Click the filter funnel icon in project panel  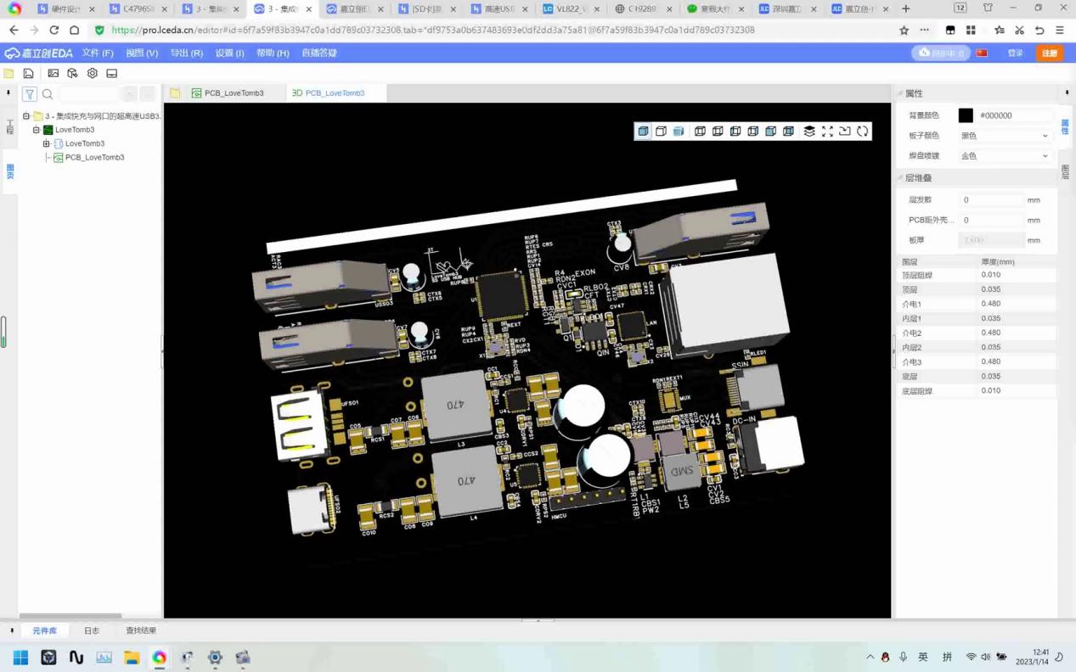tap(30, 94)
